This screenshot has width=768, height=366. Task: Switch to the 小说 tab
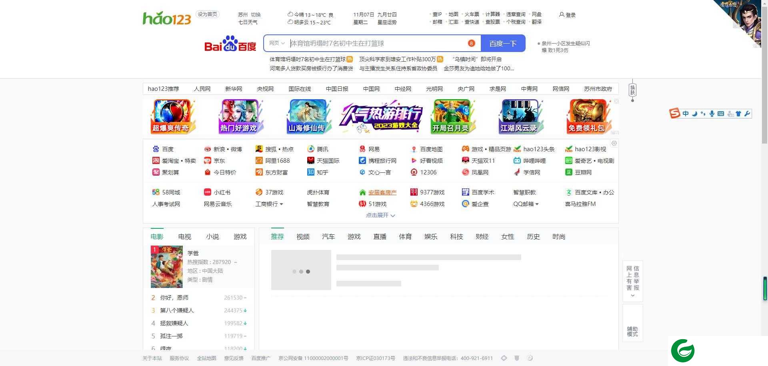[212, 236]
